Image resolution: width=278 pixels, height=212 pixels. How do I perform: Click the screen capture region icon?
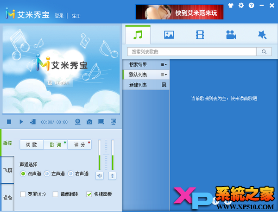[101, 122]
